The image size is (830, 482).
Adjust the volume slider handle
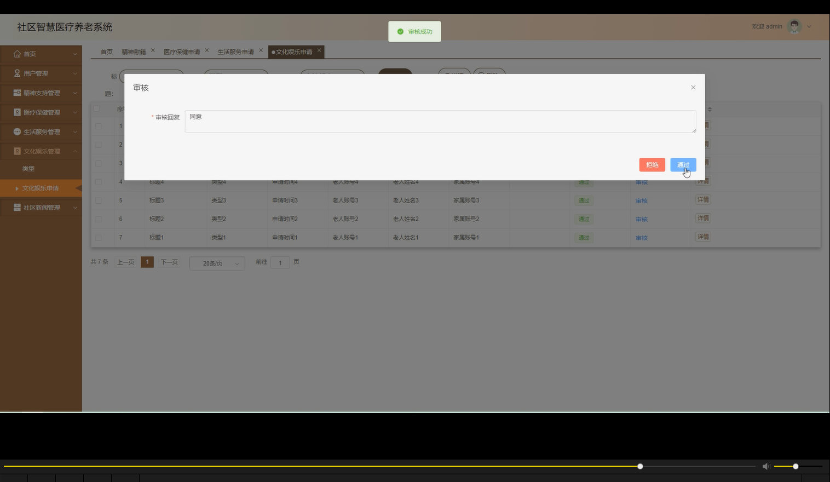tap(796, 466)
